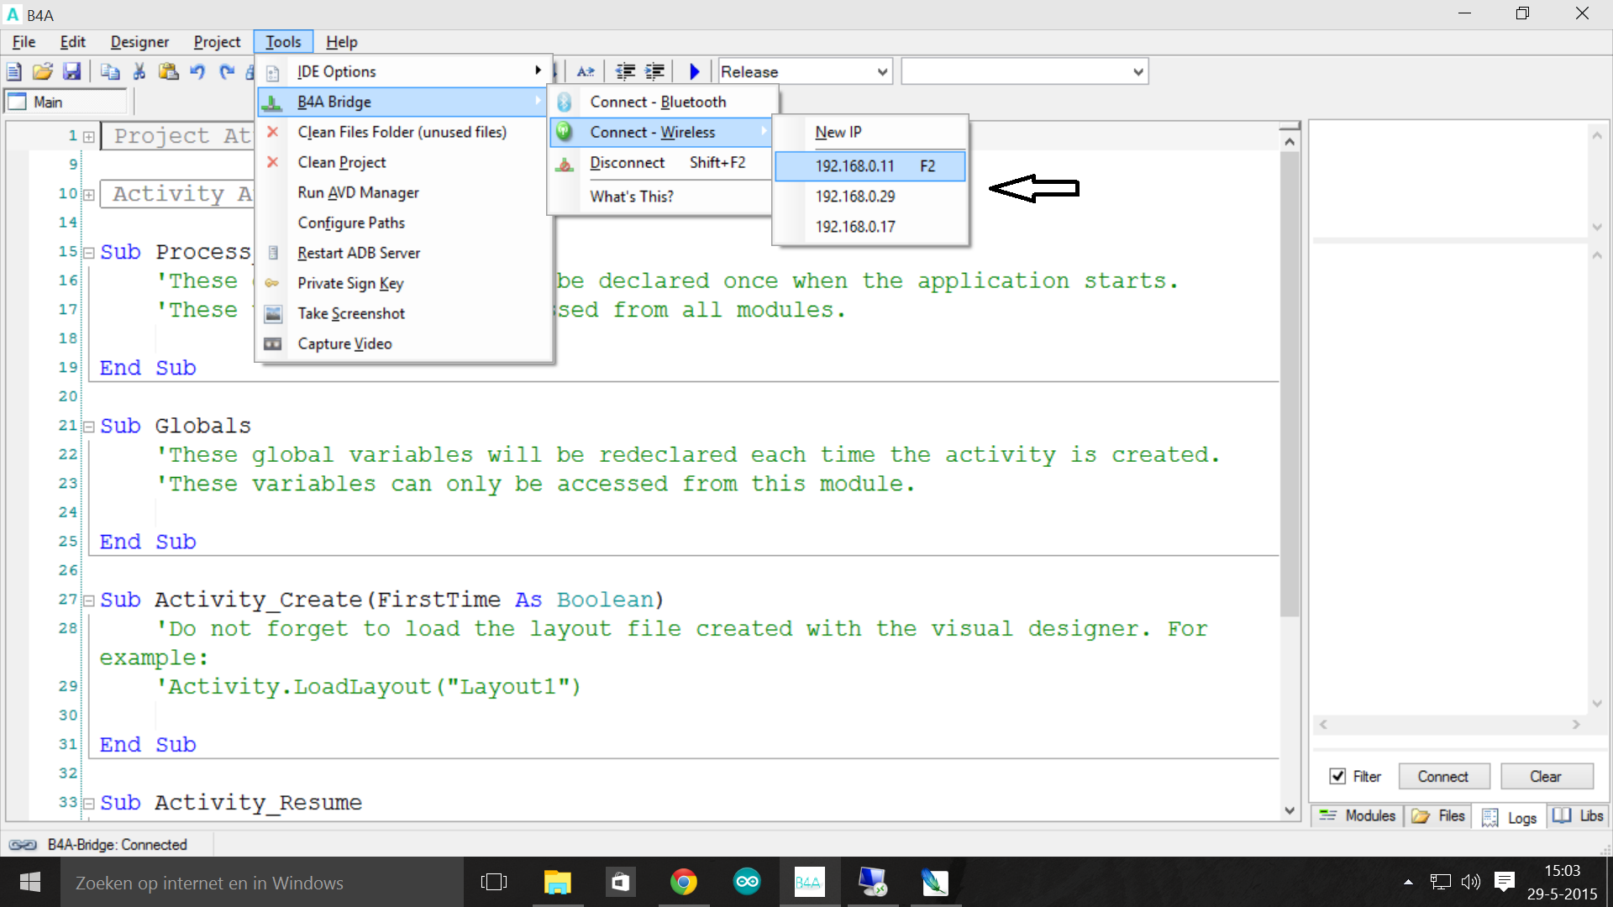Click the code editor vertical scrollbar thumb
Screen dimensions: 1613x907
tap(1290, 382)
